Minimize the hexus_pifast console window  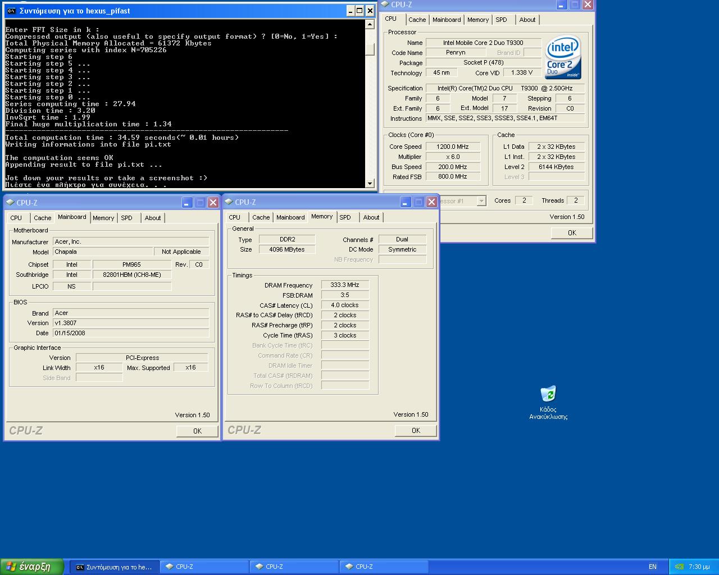351,11
